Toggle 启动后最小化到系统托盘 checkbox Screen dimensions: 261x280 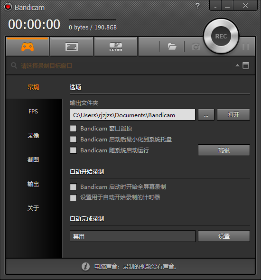[73, 139]
